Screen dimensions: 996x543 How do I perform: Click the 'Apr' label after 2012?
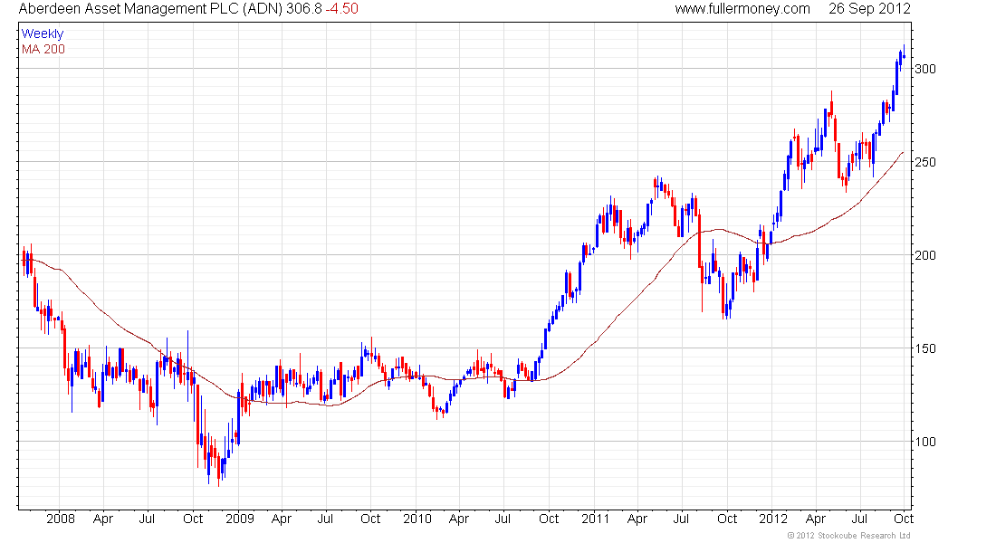(x=816, y=519)
